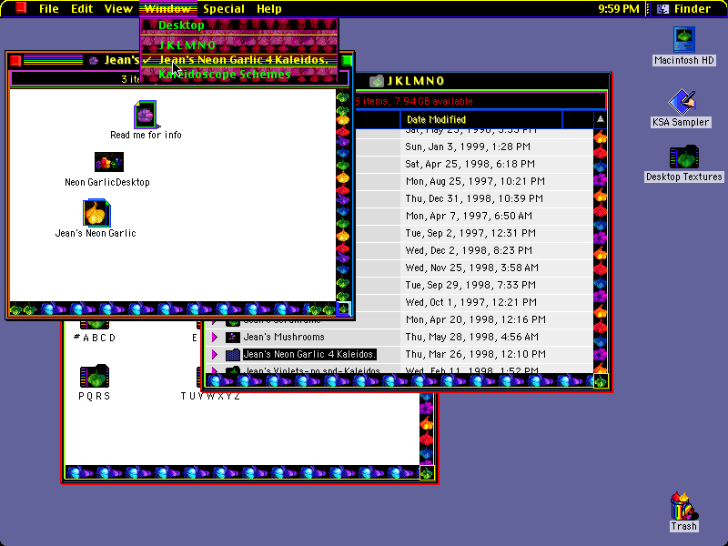
Task: Choose checked Jean's Neon Garlic 4 Kaleidos. menu item
Action: click(239, 60)
